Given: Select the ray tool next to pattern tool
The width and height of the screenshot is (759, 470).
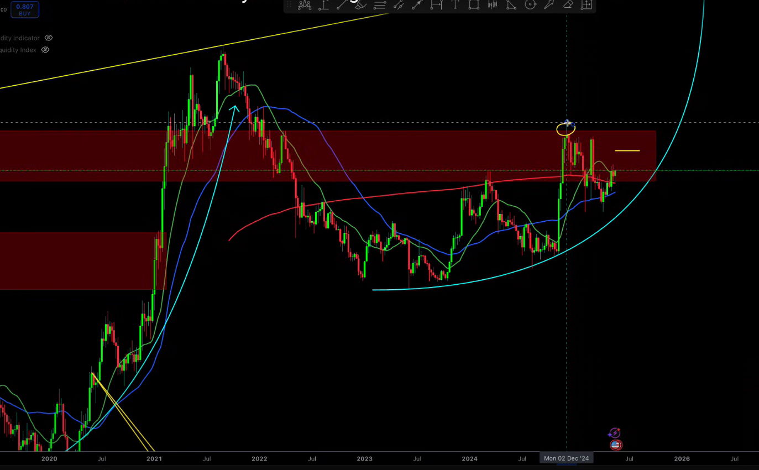Looking at the screenshot, I should tap(323, 5).
